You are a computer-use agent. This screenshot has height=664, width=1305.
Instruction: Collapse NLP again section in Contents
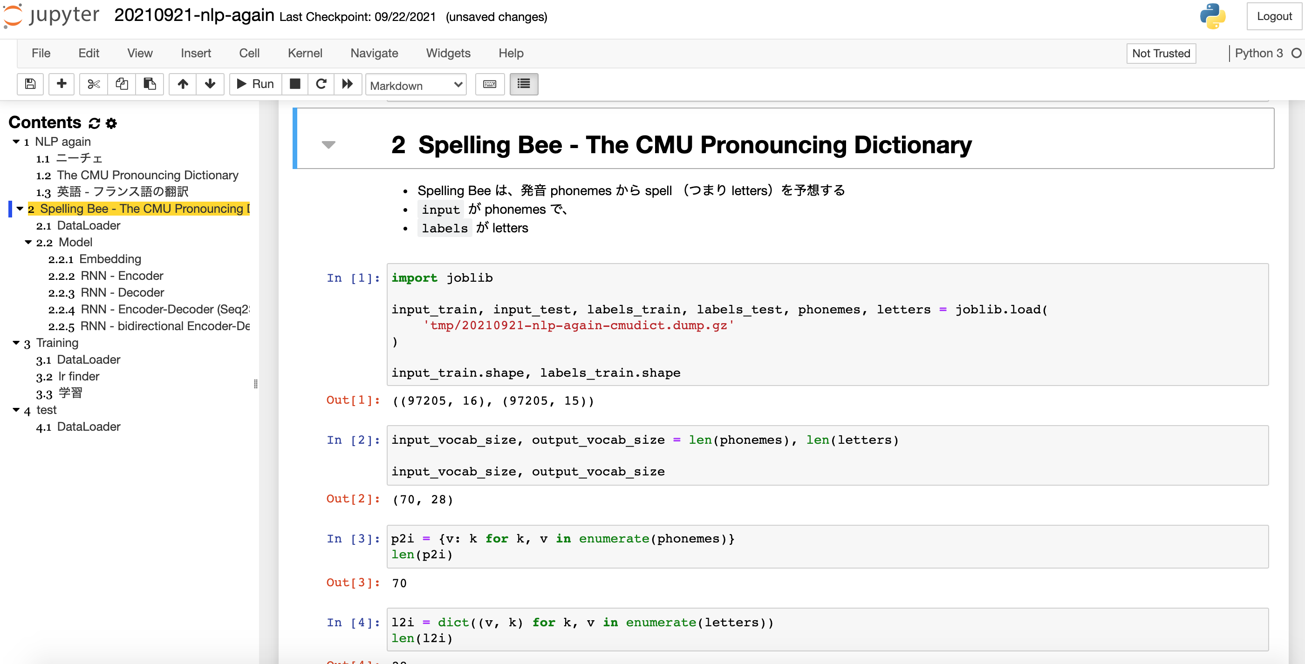click(16, 142)
